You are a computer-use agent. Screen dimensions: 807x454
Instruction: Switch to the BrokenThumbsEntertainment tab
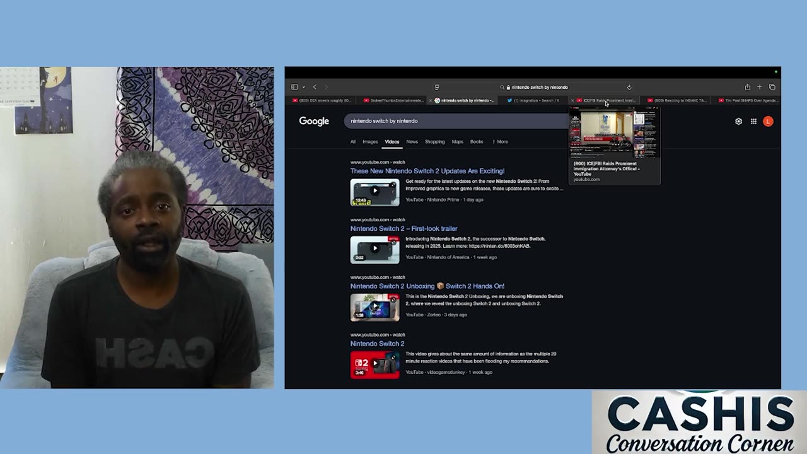pyautogui.click(x=393, y=100)
